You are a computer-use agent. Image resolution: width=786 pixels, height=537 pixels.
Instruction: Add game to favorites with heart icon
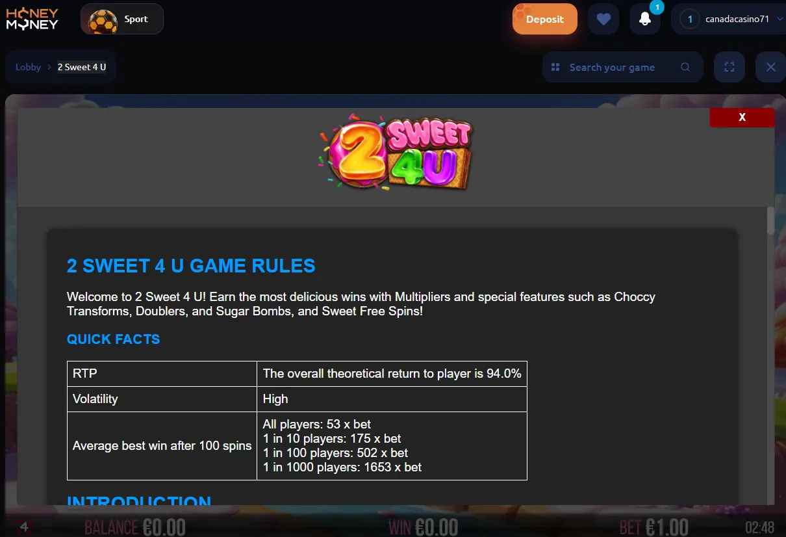click(x=603, y=19)
